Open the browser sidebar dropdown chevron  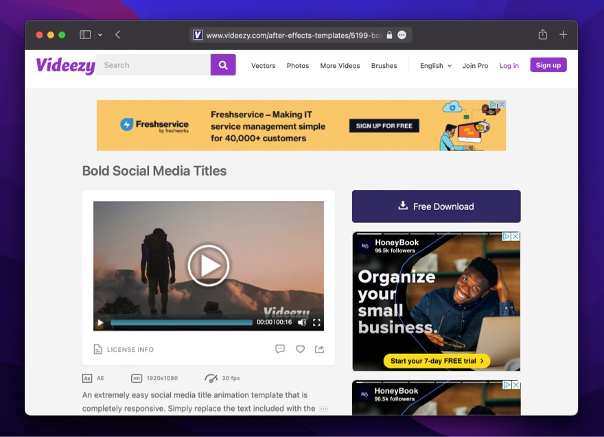coord(100,34)
